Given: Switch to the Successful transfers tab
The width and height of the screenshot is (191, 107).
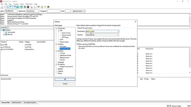Looking at the screenshot, I should pyautogui.click(x=30, y=103).
